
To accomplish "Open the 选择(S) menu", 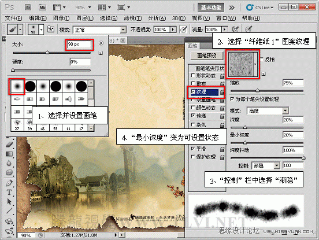I will [x=109, y=18].
